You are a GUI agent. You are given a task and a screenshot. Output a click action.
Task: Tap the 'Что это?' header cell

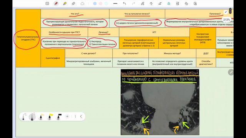click(75, 14)
